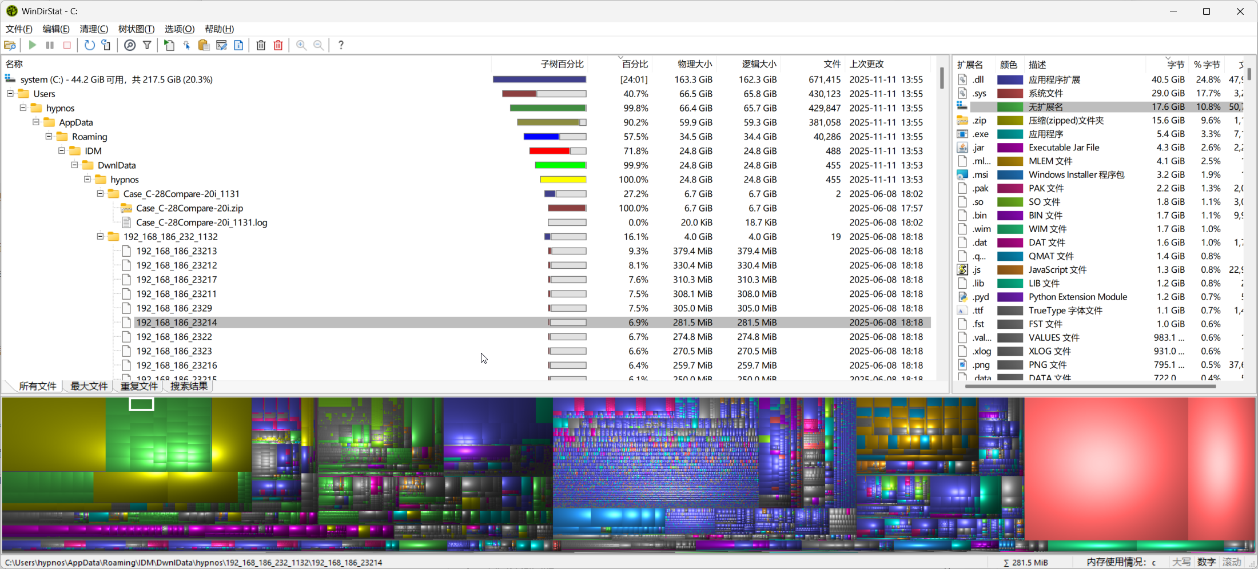
Task: Open help with the question mark button
Action: click(x=341, y=45)
